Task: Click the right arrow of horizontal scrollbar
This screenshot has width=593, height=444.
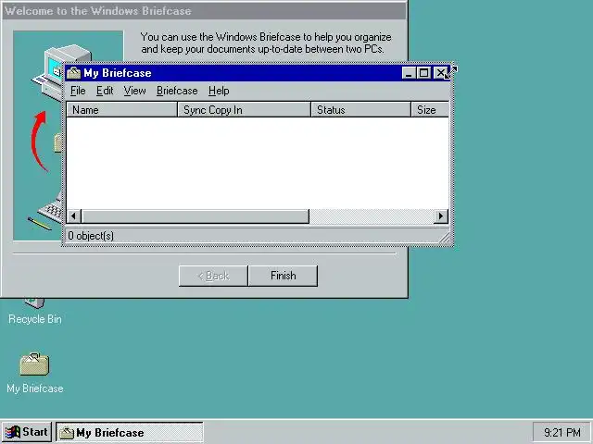Action: [441, 216]
